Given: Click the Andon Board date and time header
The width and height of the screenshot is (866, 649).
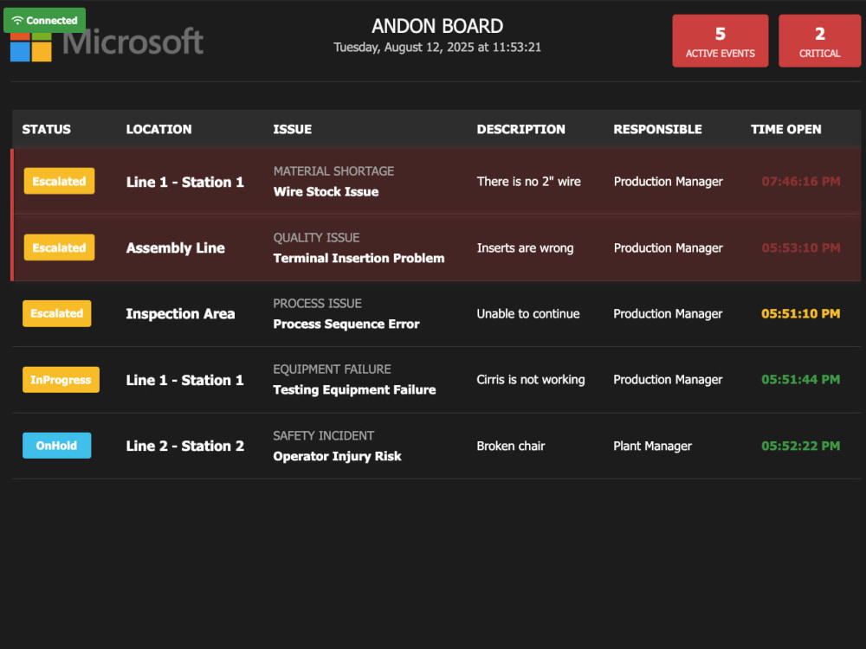Looking at the screenshot, I should tap(437, 48).
